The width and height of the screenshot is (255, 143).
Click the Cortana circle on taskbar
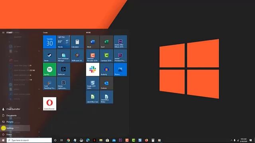[x=55, y=140]
